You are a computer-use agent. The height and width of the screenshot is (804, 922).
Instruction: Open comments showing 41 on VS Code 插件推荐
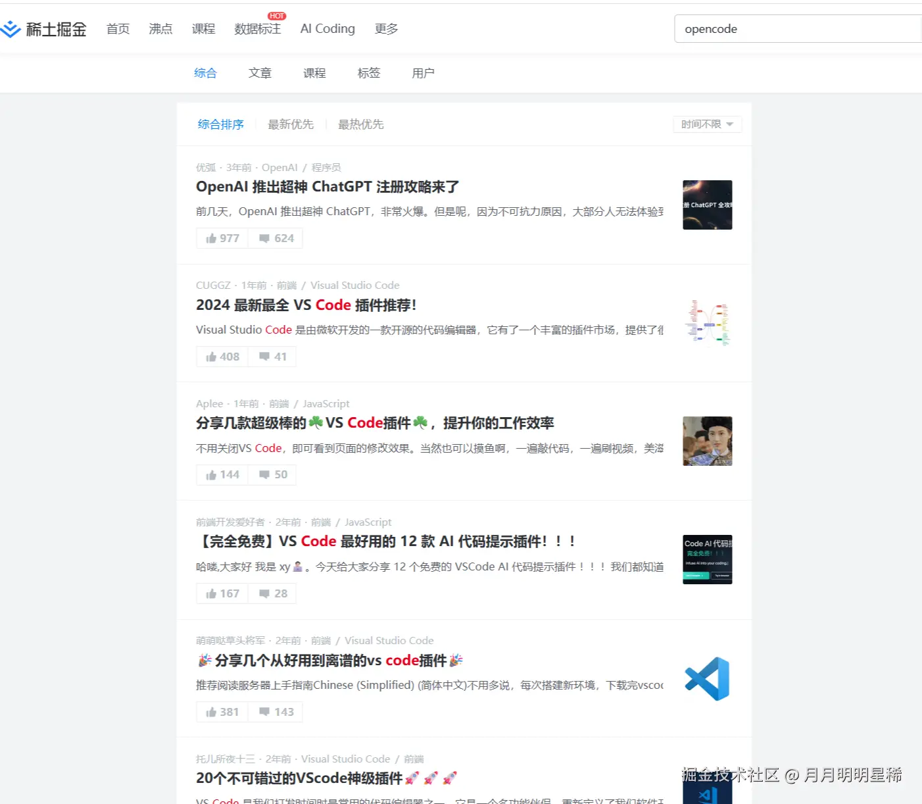pyautogui.click(x=272, y=357)
